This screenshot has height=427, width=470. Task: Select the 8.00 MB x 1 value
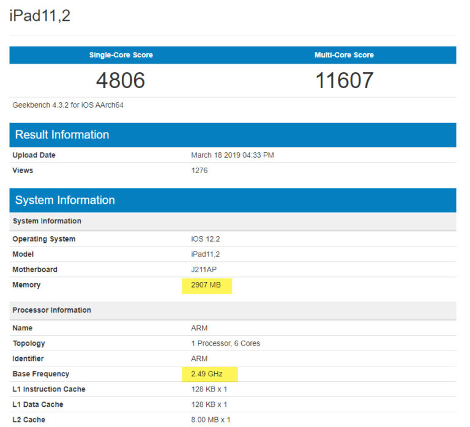point(211,420)
